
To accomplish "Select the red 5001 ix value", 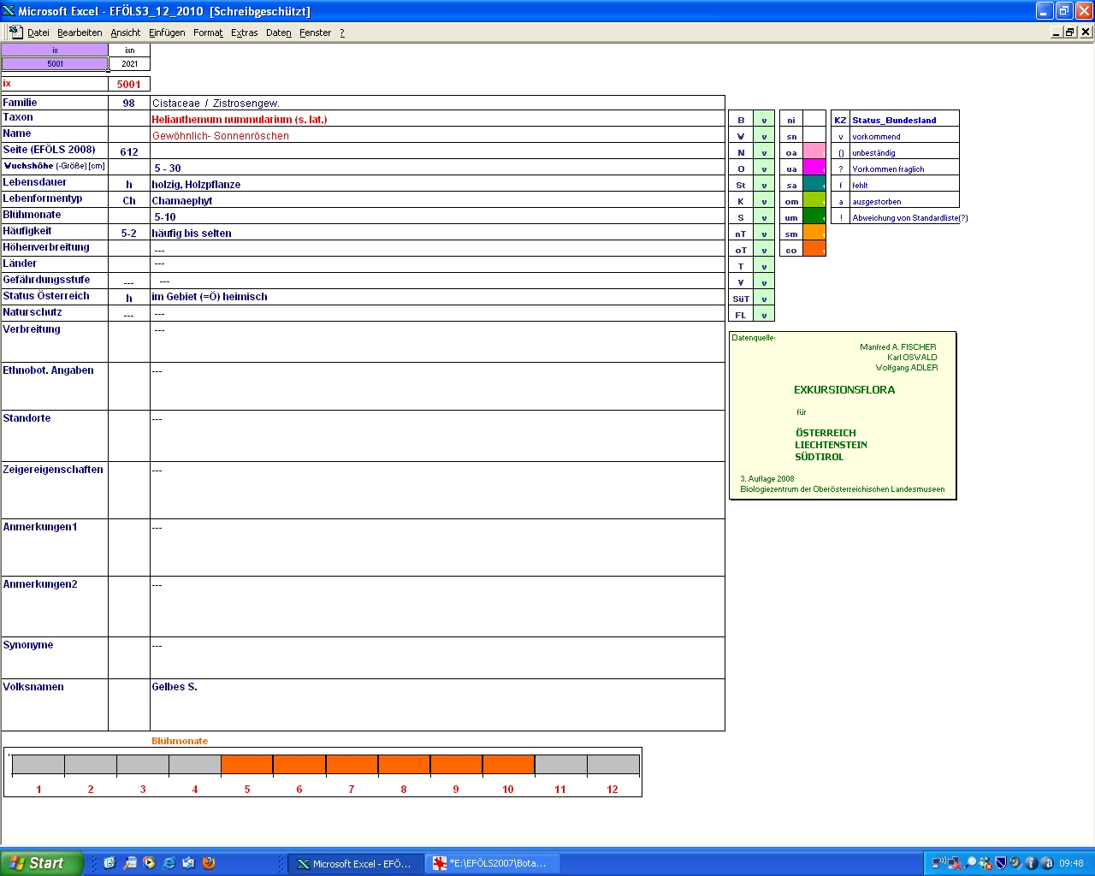I will [x=129, y=84].
